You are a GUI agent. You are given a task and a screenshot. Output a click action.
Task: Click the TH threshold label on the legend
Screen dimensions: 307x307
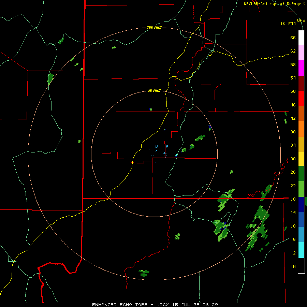293,266
